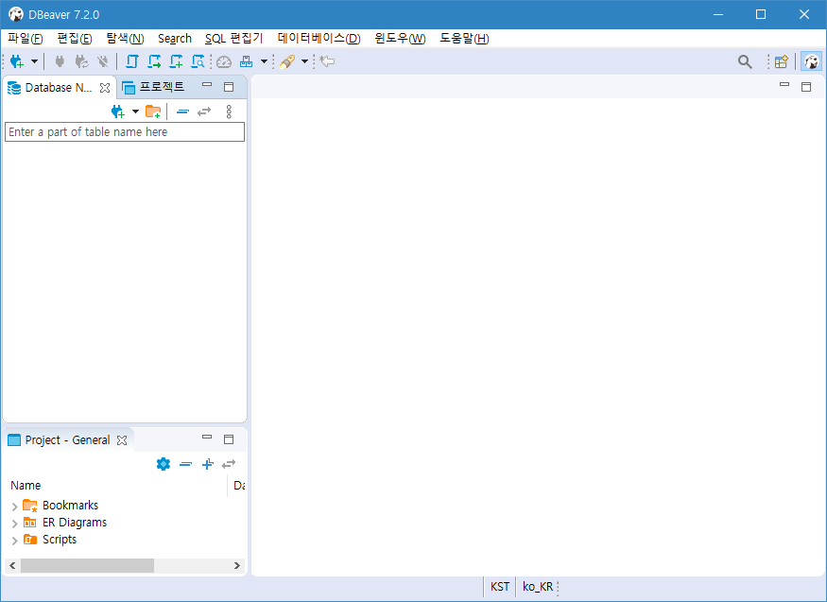
Task: Click the SQL script search icon with magnifier
Action: 198,61
